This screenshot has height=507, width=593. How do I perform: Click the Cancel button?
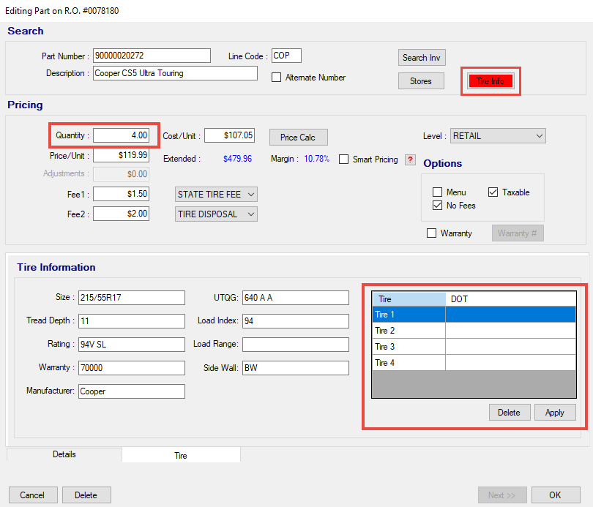(33, 495)
